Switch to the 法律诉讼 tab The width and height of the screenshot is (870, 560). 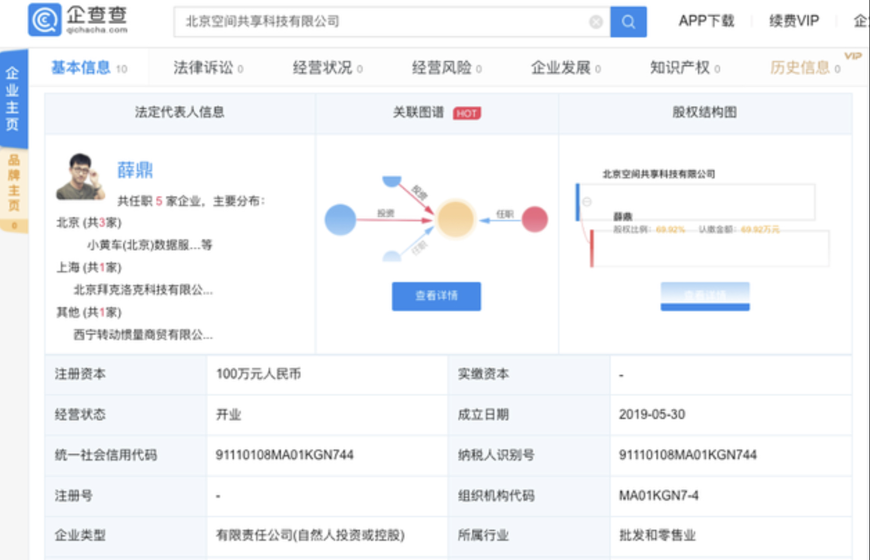pyautogui.click(x=203, y=68)
